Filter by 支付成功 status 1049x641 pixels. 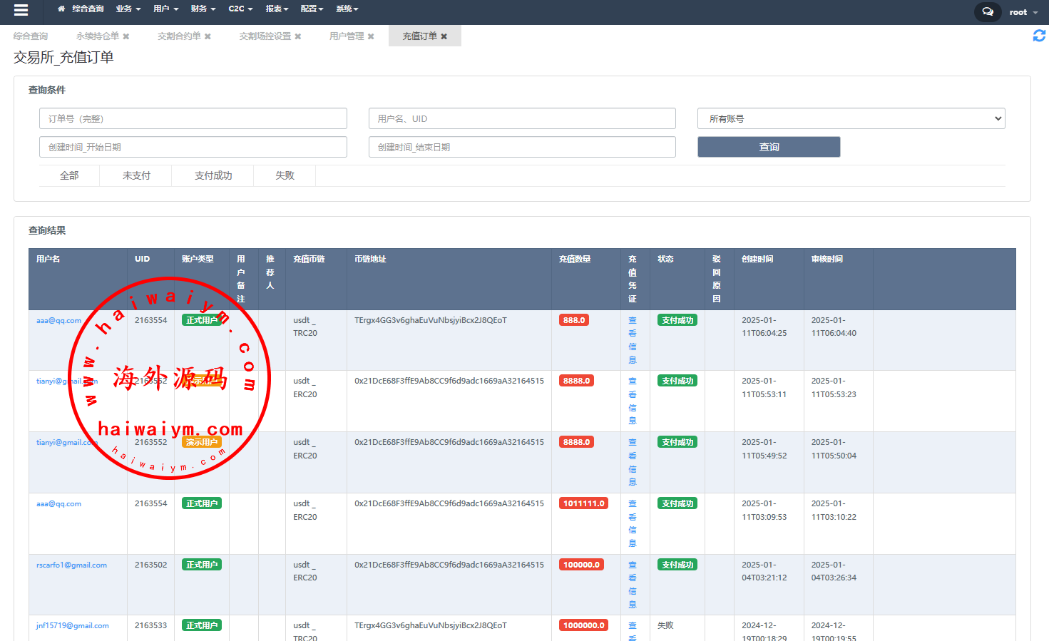click(213, 175)
